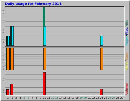Screen dimensions: 130x101
Task: Click the day '14' axis label
Action: 61,98
